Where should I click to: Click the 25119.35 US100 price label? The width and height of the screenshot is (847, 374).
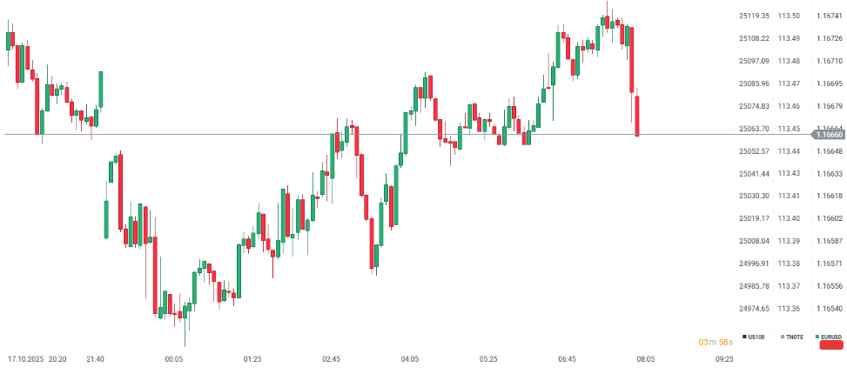pyautogui.click(x=754, y=16)
